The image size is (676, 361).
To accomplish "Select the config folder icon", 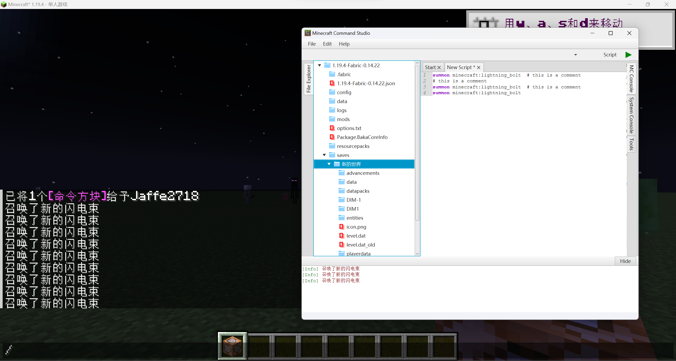I will click(x=332, y=92).
